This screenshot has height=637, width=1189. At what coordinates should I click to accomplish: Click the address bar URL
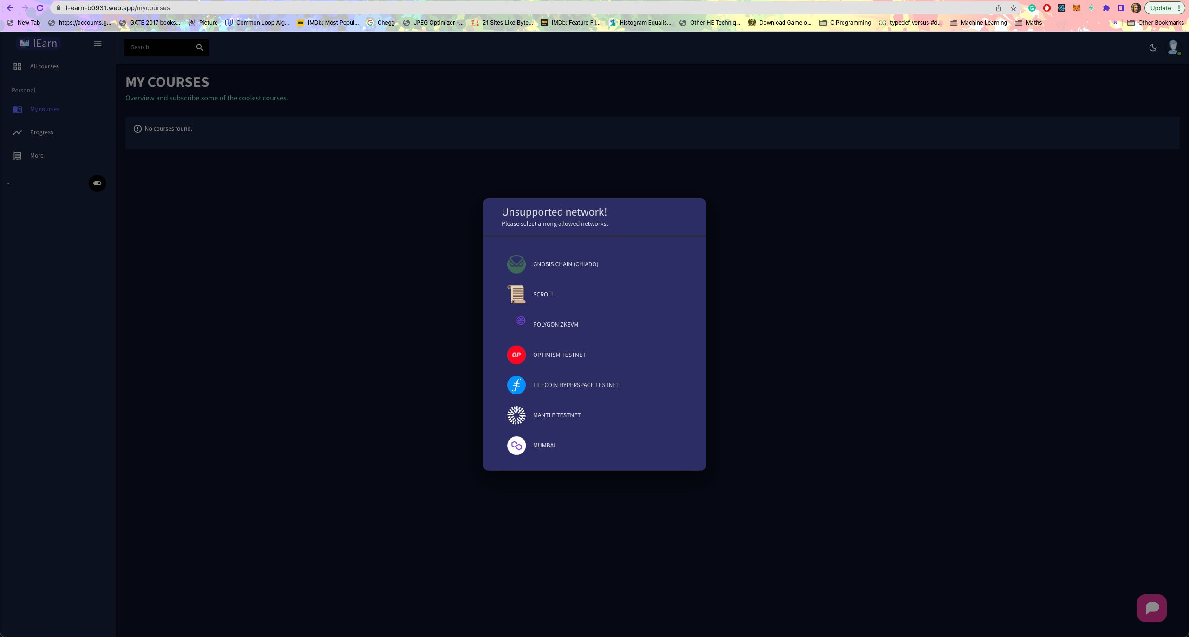pos(118,8)
